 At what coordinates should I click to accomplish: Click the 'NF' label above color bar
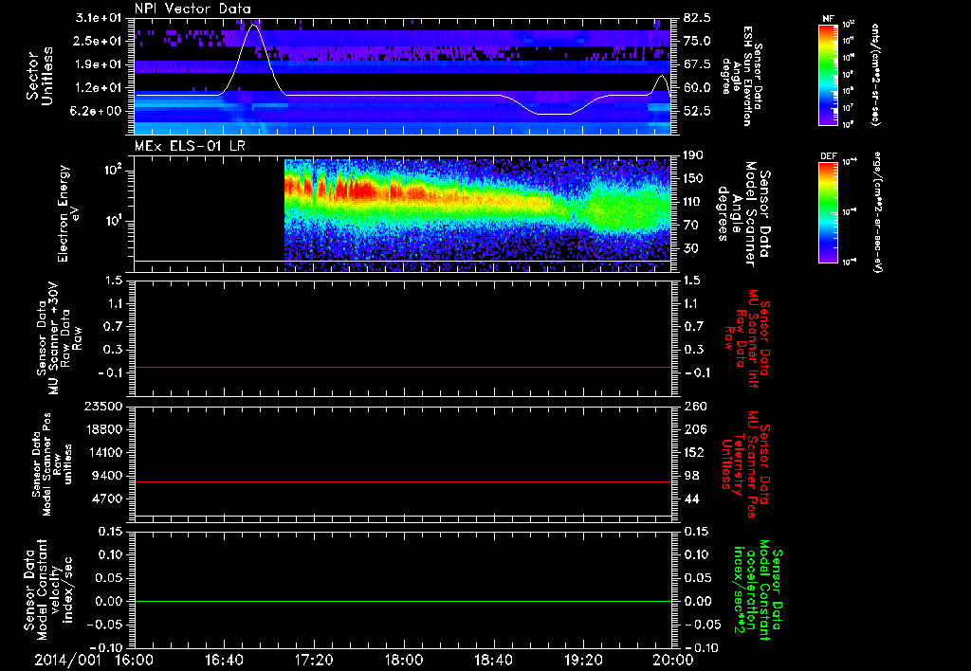click(x=829, y=19)
